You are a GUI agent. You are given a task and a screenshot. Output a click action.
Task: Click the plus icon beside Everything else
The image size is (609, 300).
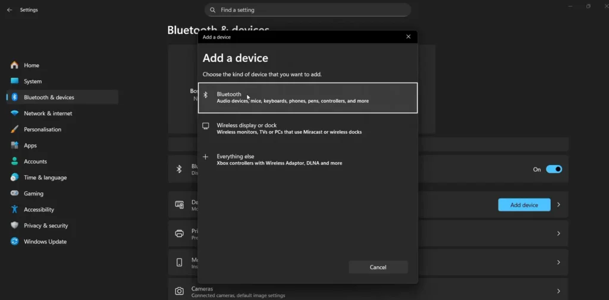[205, 157]
